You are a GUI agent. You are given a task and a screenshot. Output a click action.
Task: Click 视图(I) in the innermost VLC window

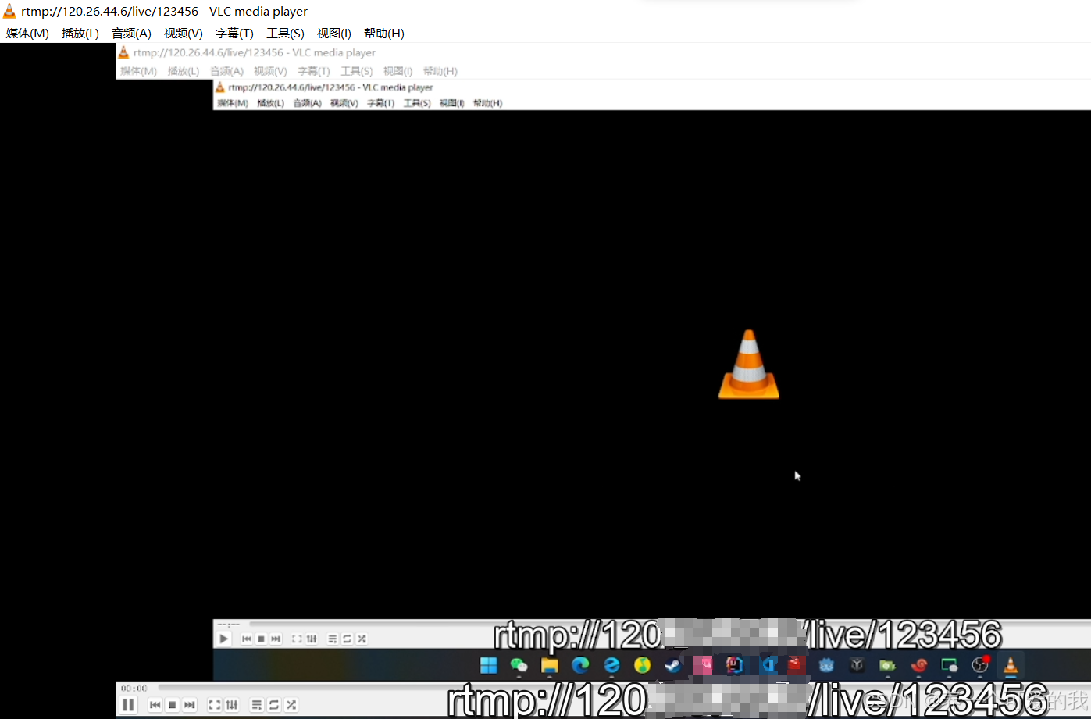(451, 103)
